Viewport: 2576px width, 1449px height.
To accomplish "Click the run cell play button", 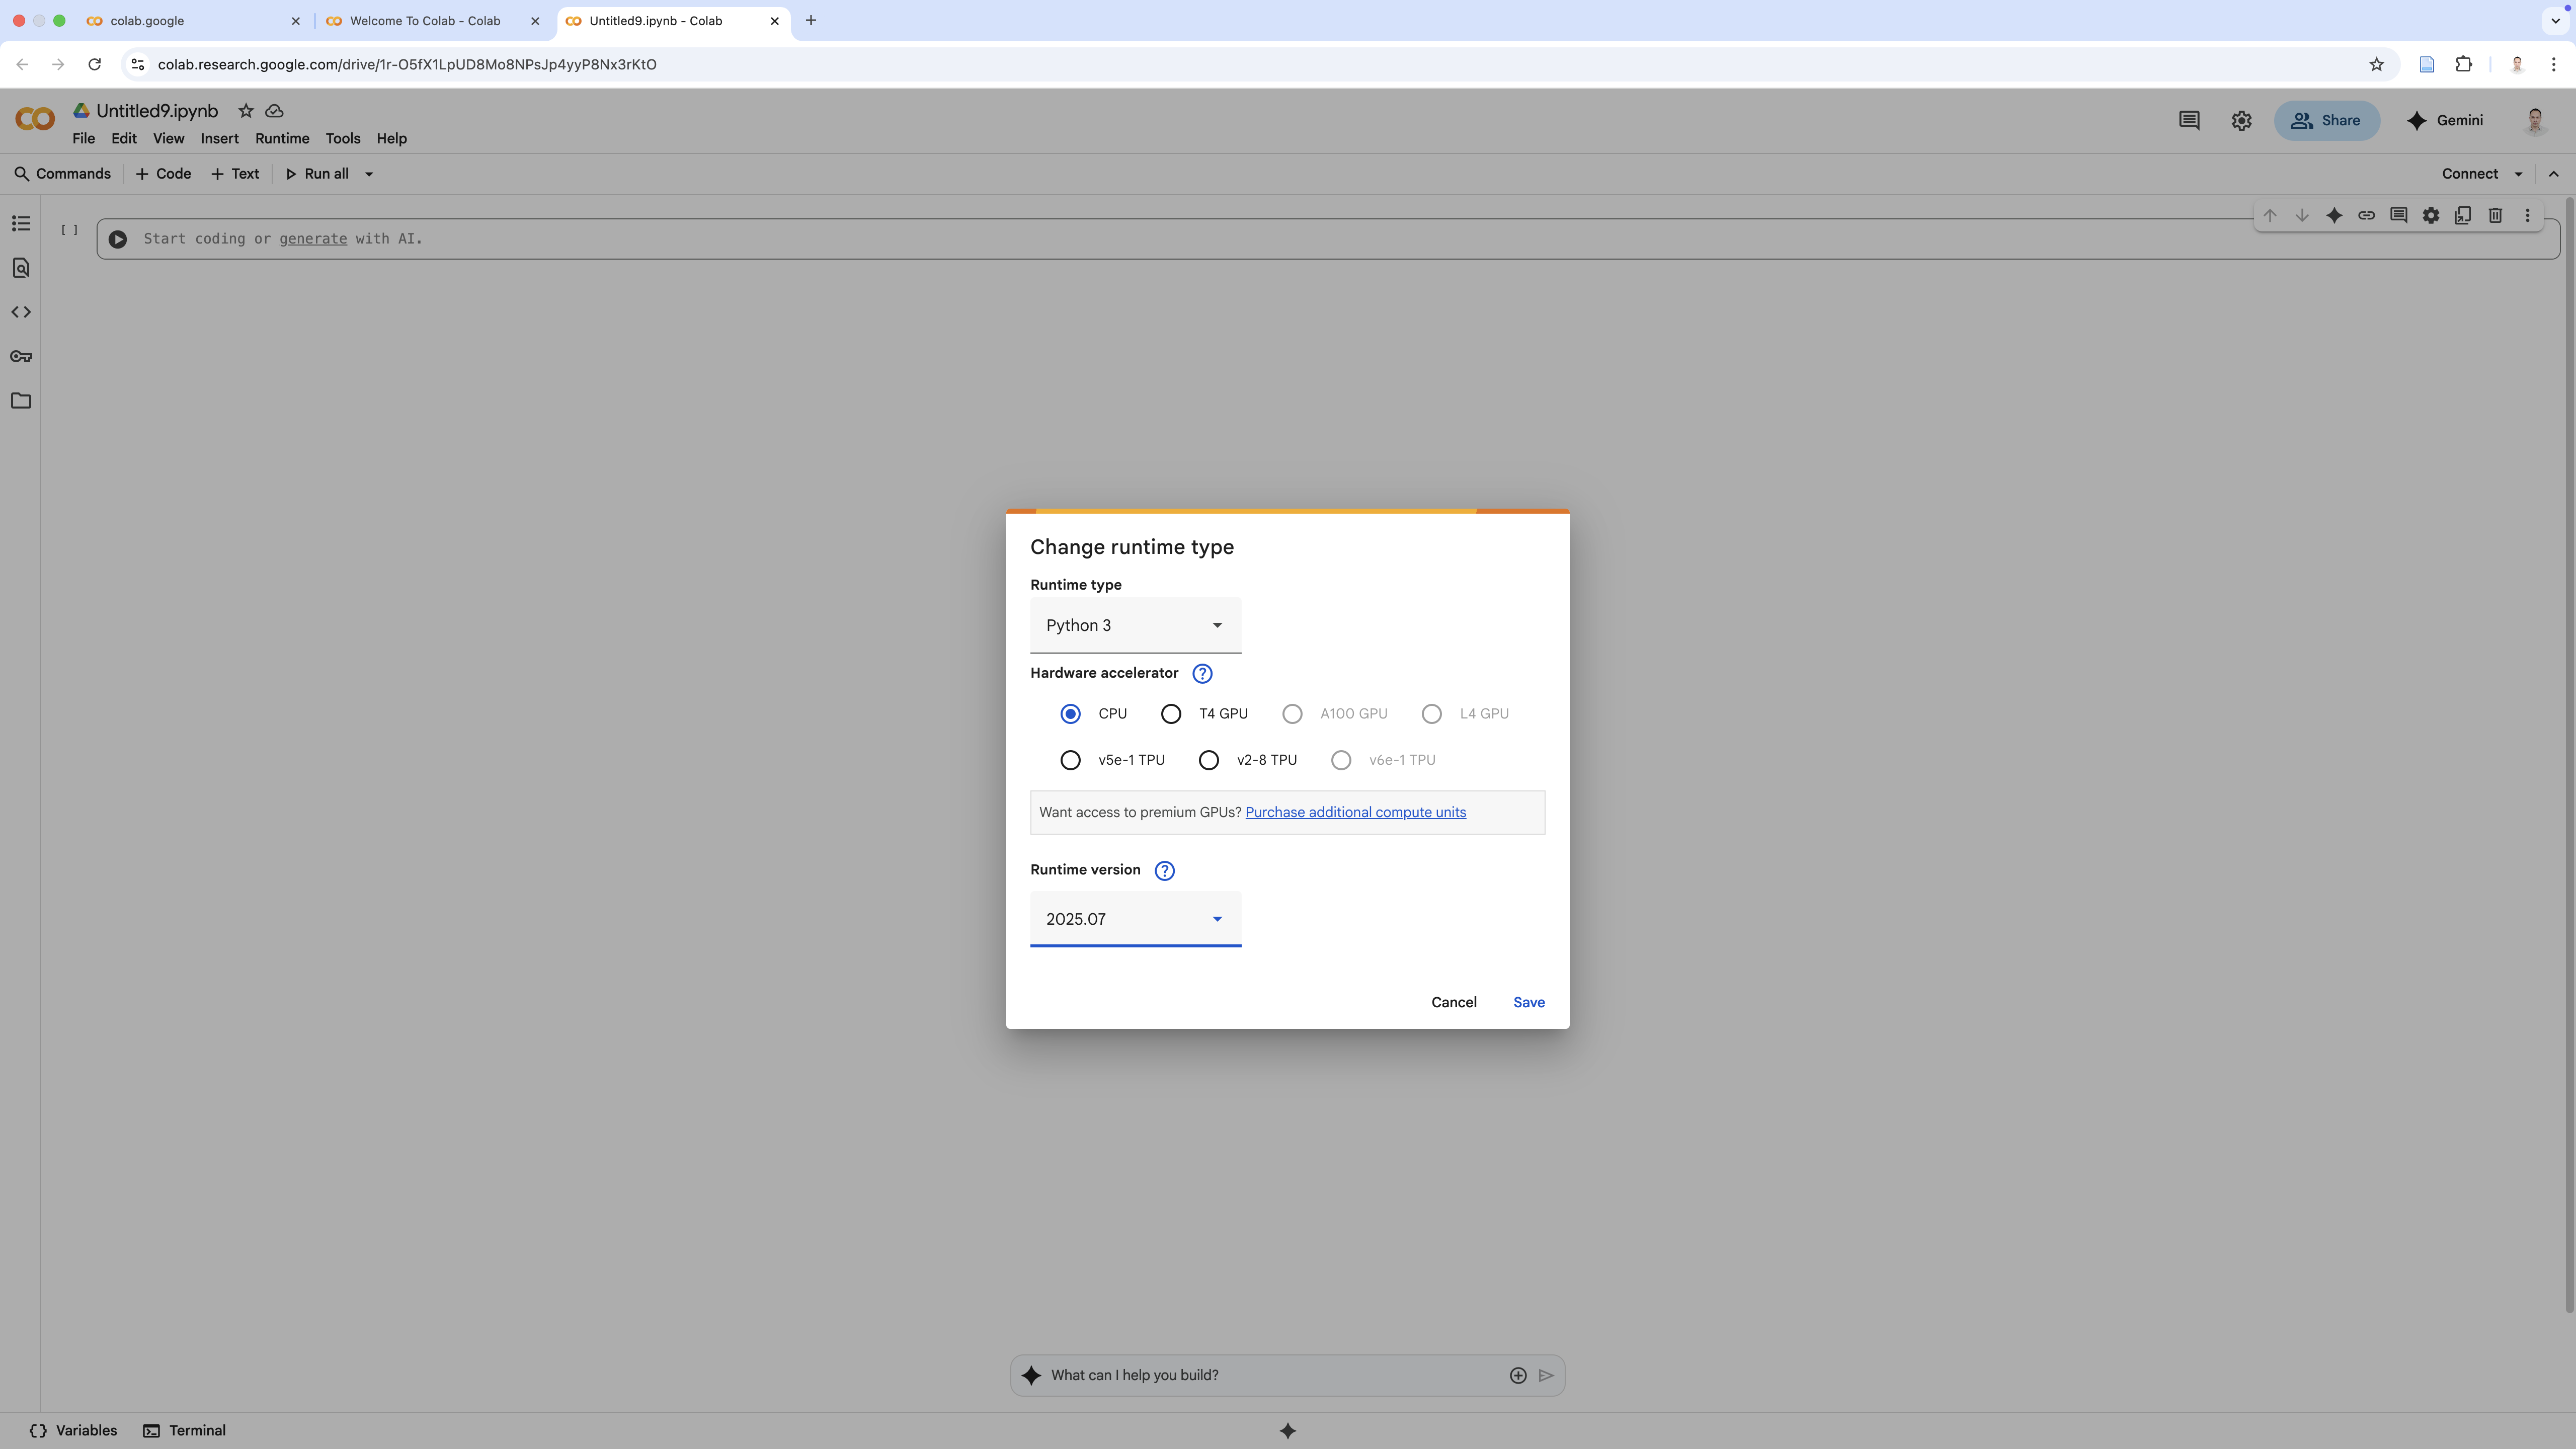I will (118, 239).
